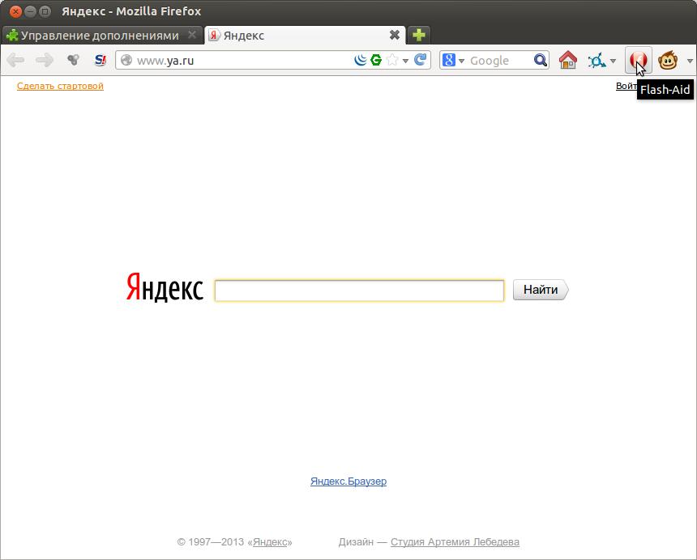Image resolution: width=697 pixels, height=560 pixels.
Task: Click the Яндекс link in the copyright footer
Action: [x=270, y=542]
